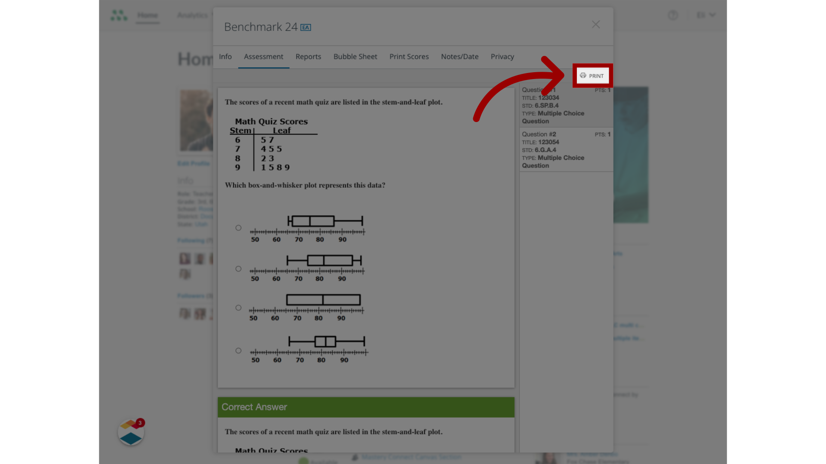Click the Print Scores tab
This screenshot has height=464, width=826.
coord(409,56)
